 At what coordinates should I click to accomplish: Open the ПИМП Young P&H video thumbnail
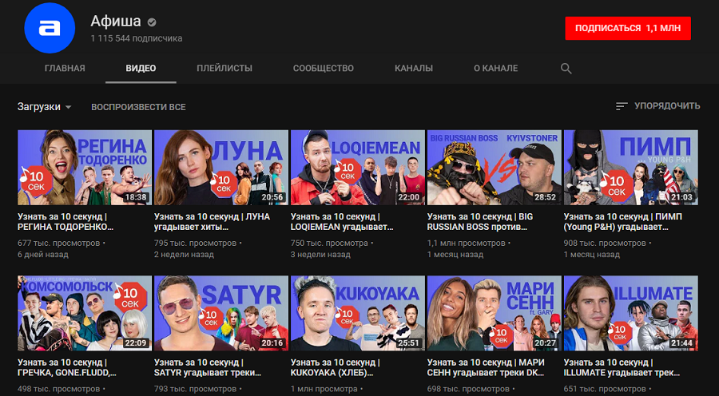(x=631, y=168)
